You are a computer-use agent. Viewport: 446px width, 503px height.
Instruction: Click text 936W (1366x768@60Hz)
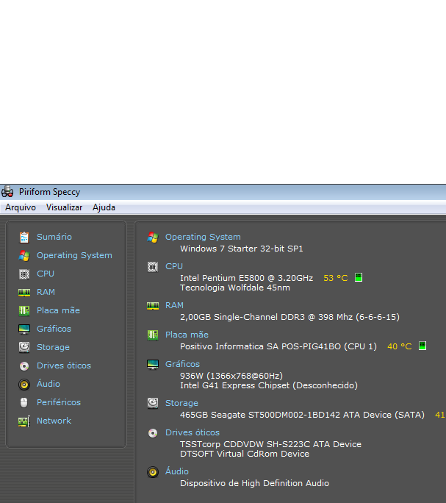[231, 376]
